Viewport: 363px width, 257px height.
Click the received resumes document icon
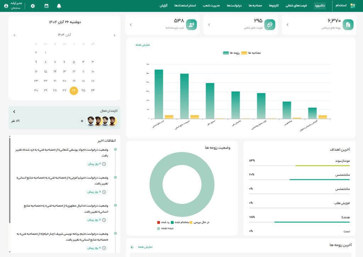click(x=348, y=24)
